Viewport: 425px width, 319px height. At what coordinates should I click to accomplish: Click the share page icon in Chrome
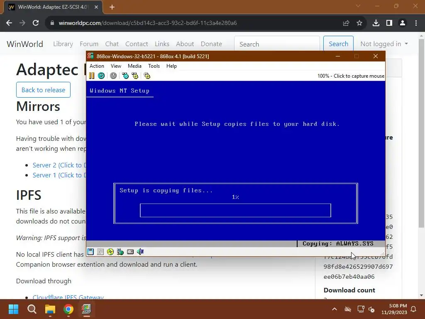346,23
